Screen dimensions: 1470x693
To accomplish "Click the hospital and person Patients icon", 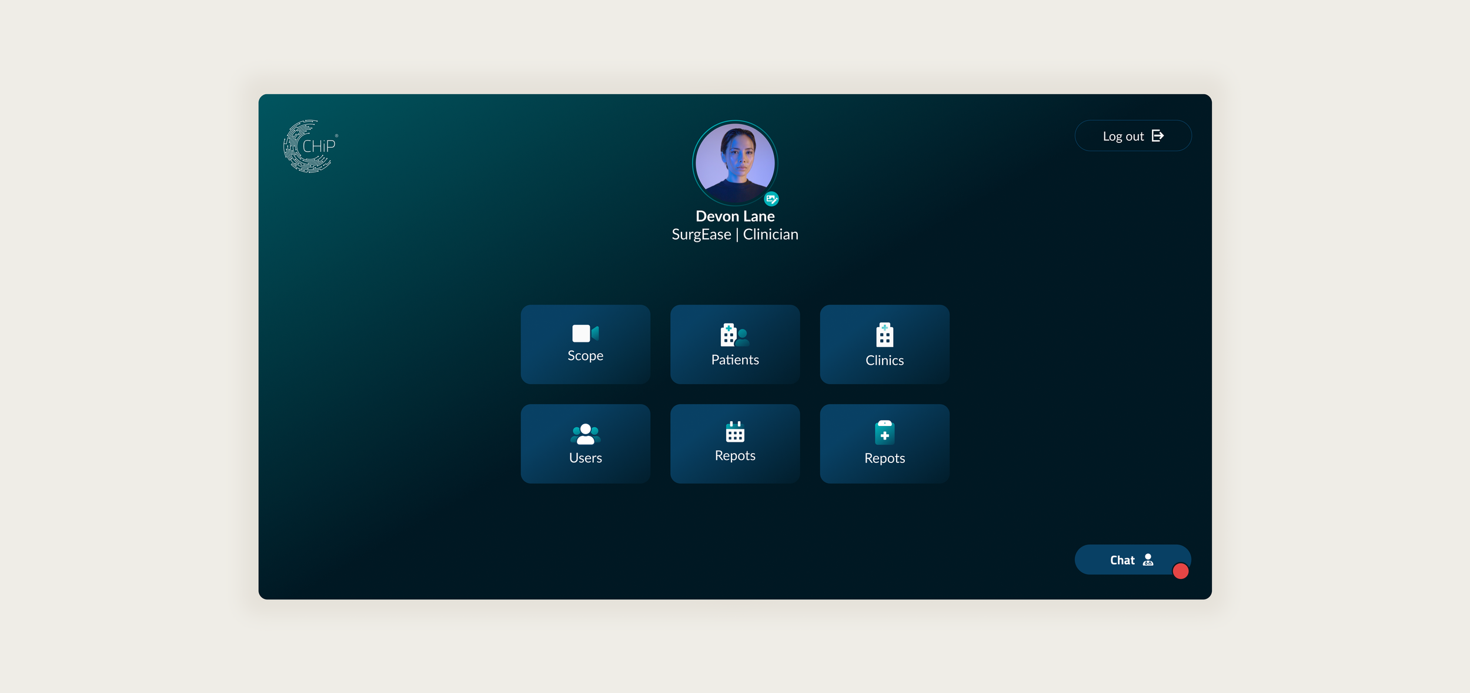I will coord(734,335).
